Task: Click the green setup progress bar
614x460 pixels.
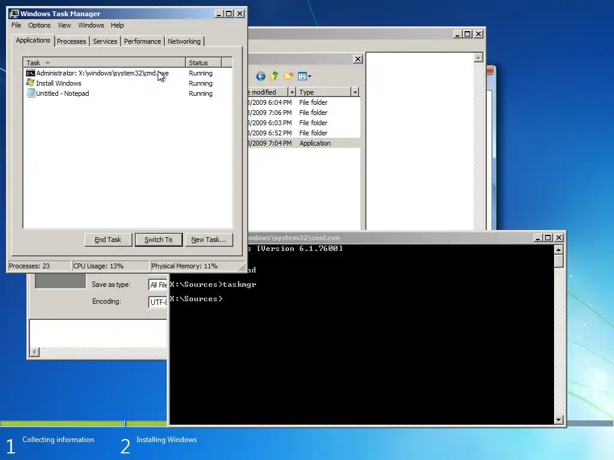Action: click(62, 423)
